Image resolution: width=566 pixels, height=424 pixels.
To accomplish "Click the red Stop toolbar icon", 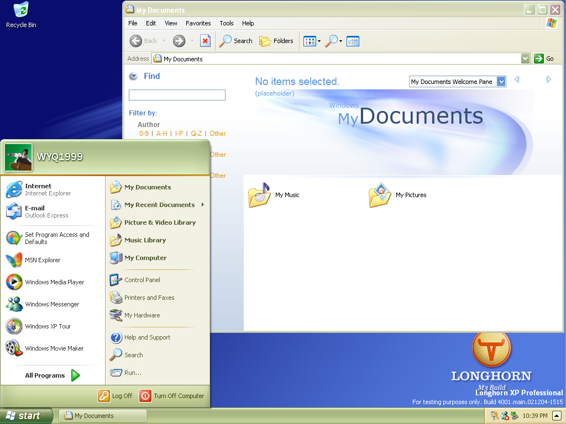I will pos(205,41).
